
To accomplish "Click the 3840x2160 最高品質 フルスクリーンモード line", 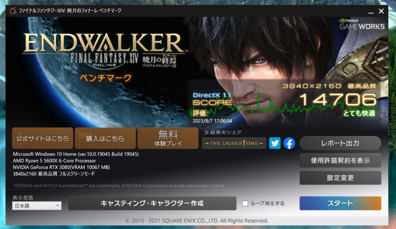I will 54,173.
